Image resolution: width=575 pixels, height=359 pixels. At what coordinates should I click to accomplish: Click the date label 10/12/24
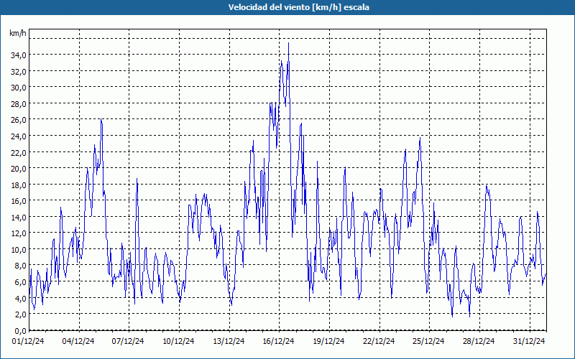178,341
